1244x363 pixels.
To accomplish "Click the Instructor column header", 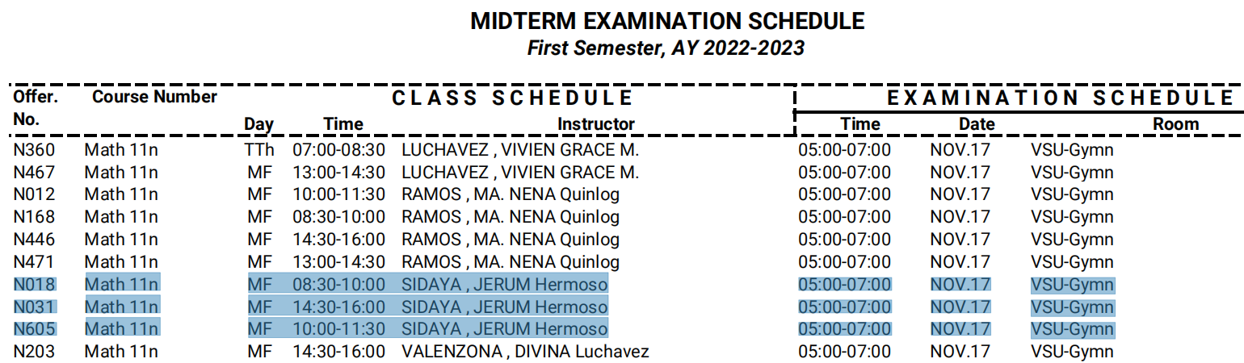I will click(596, 124).
